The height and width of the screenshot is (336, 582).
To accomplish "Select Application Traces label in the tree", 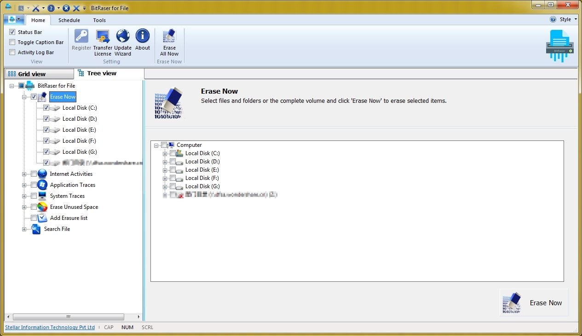I will coord(73,185).
